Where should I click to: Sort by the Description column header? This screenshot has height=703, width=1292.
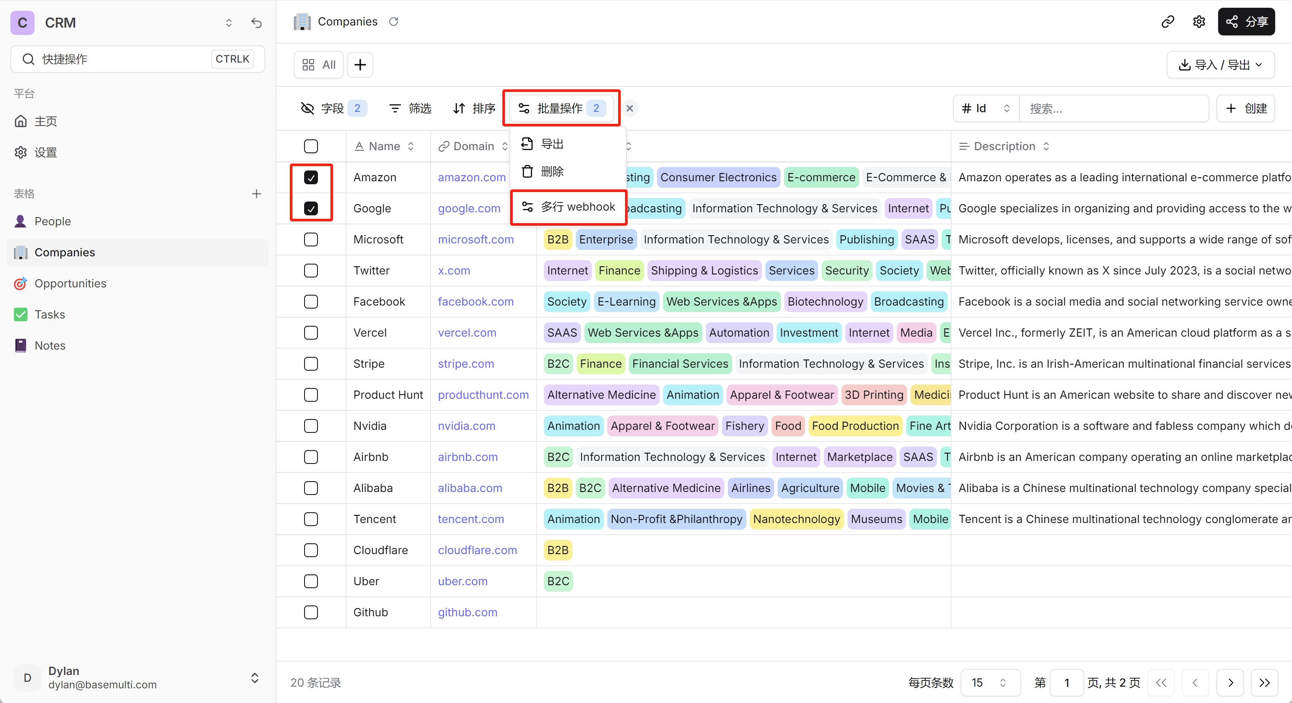[x=1004, y=146]
